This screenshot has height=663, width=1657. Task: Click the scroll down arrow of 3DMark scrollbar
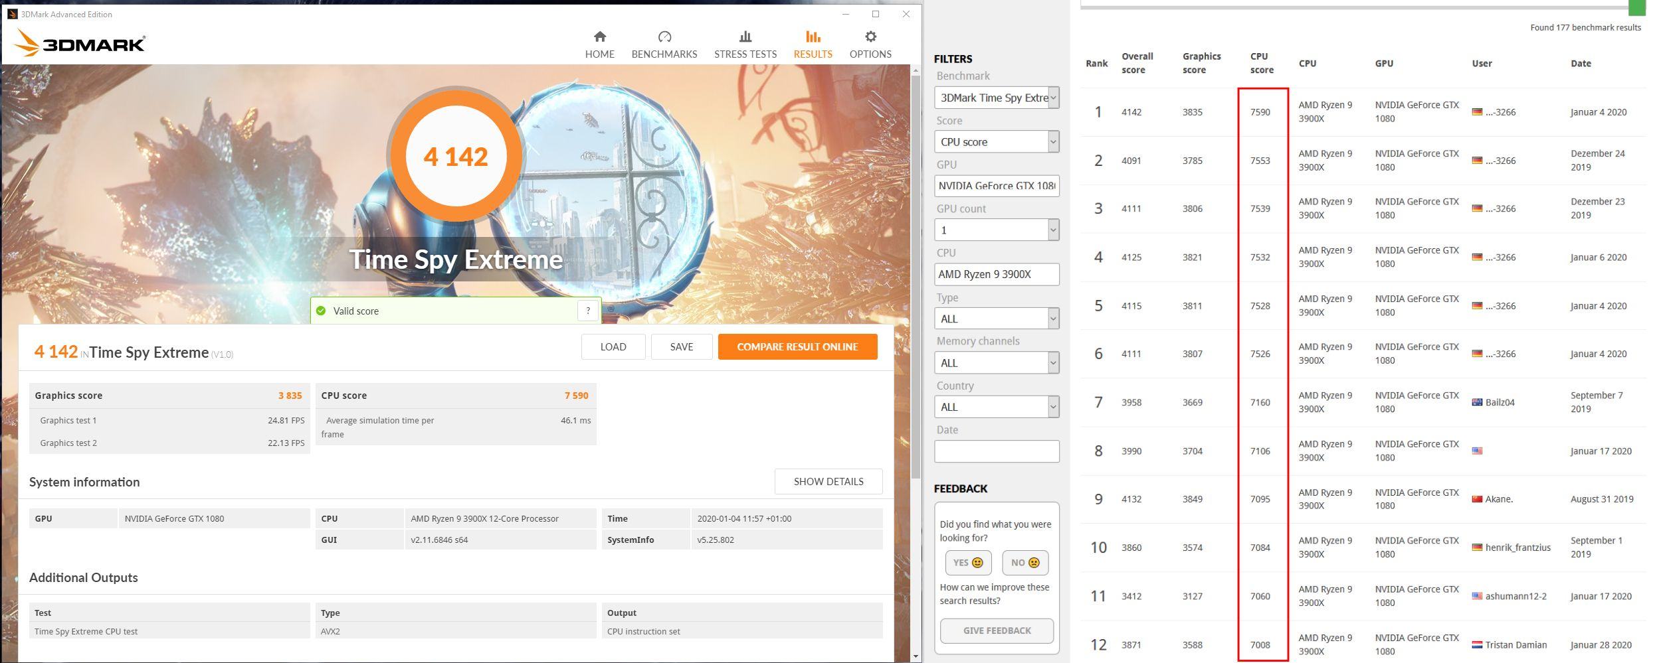[x=916, y=656]
